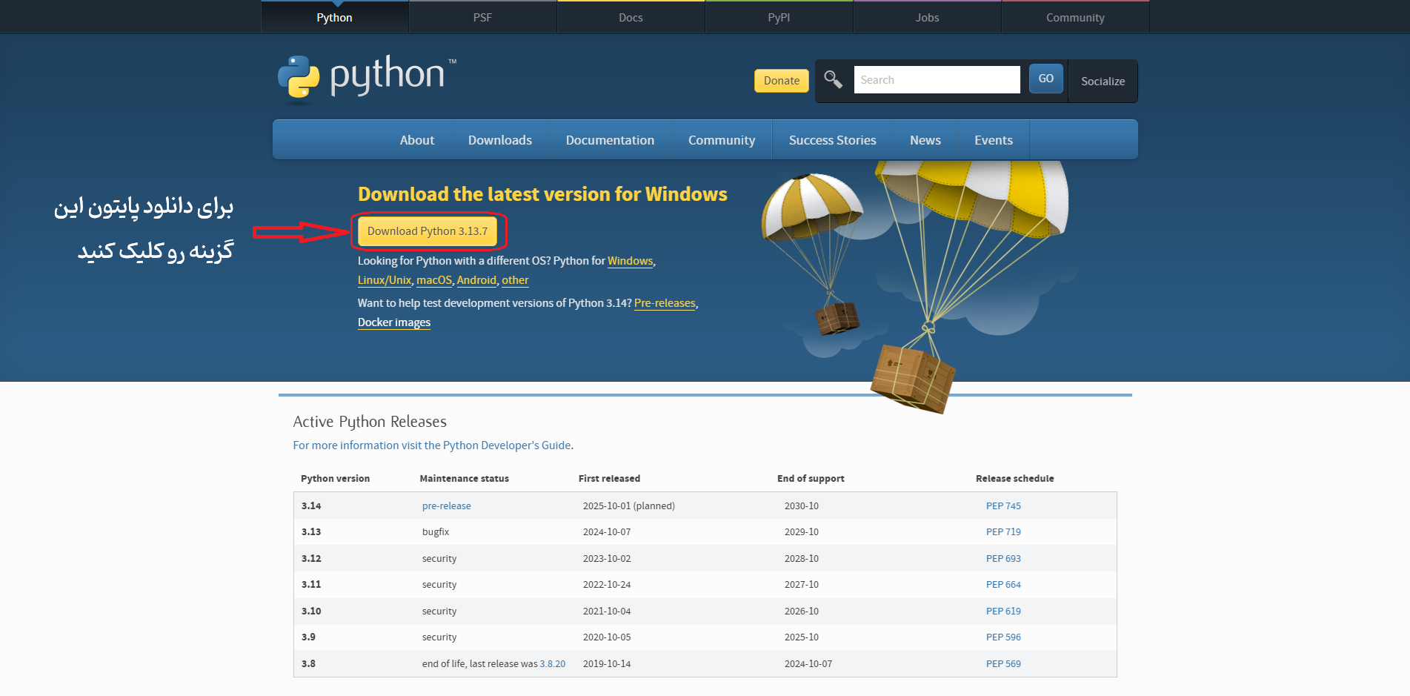
Task: Open the PSF top tab
Action: [x=482, y=17]
